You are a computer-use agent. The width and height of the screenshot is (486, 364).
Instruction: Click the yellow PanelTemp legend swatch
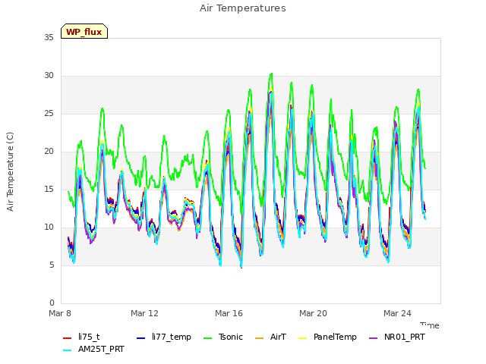pos(302,338)
